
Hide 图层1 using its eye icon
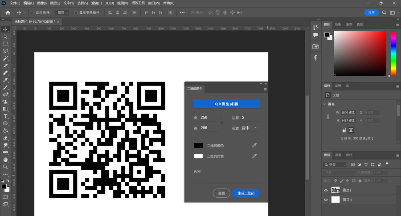click(326, 190)
